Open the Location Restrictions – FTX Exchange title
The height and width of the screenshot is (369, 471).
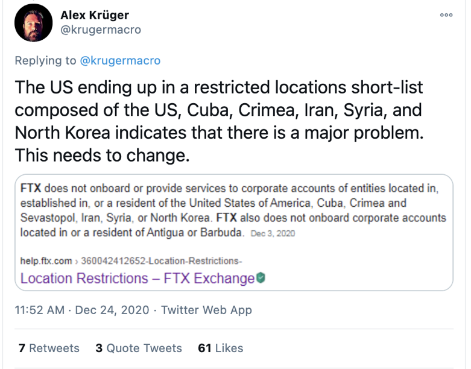137,279
